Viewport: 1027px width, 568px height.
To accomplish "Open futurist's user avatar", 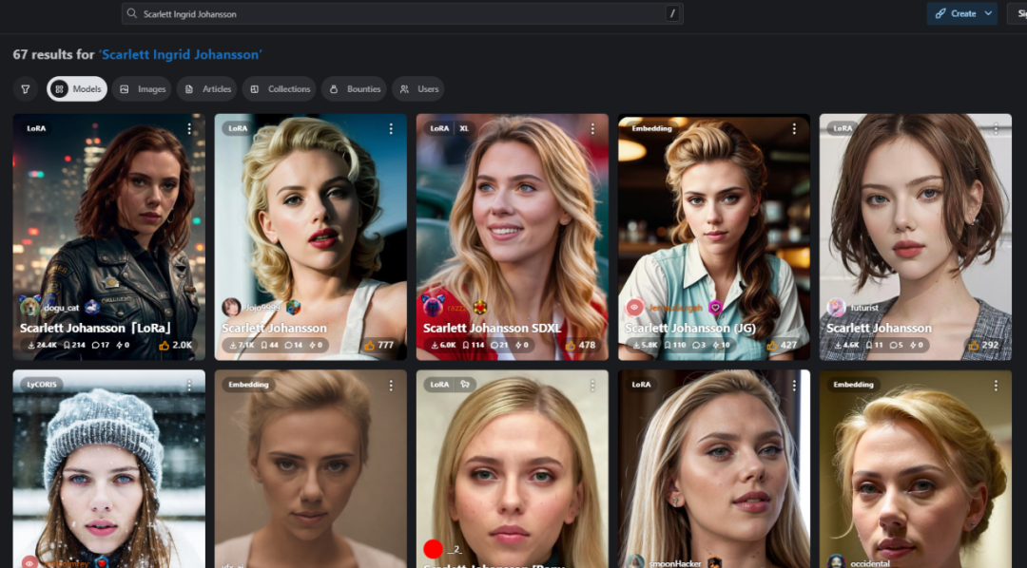I will pyautogui.click(x=837, y=307).
